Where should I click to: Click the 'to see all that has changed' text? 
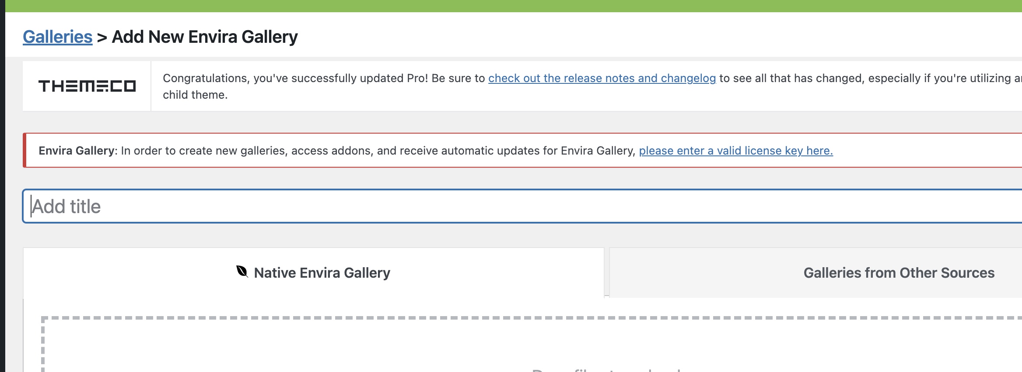point(792,78)
